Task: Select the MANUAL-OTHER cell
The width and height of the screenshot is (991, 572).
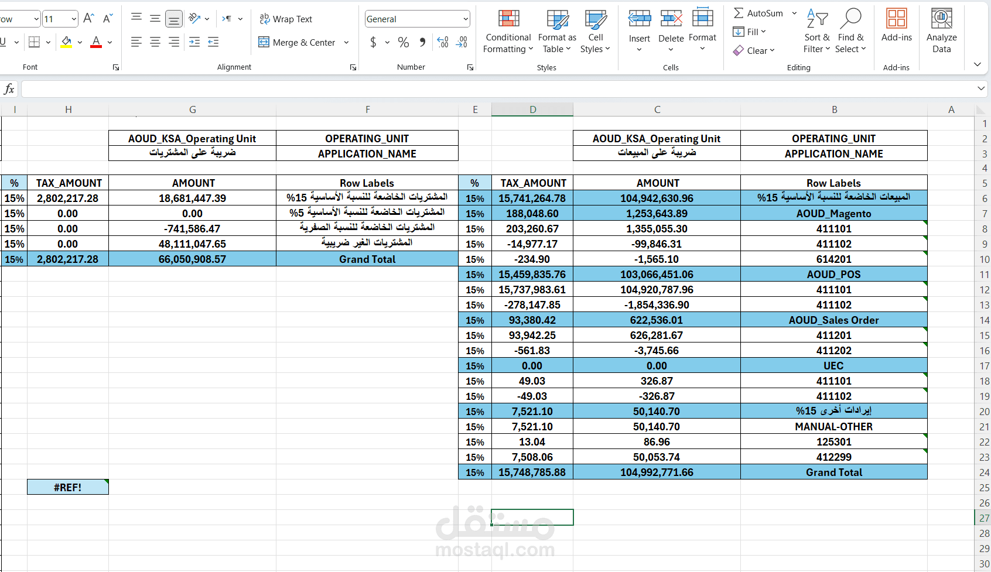Action: (x=833, y=427)
